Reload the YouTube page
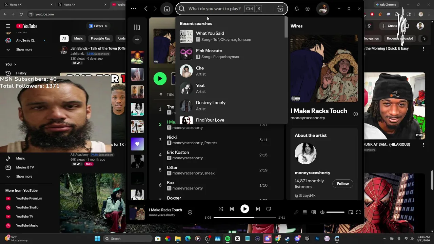 point(21,14)
